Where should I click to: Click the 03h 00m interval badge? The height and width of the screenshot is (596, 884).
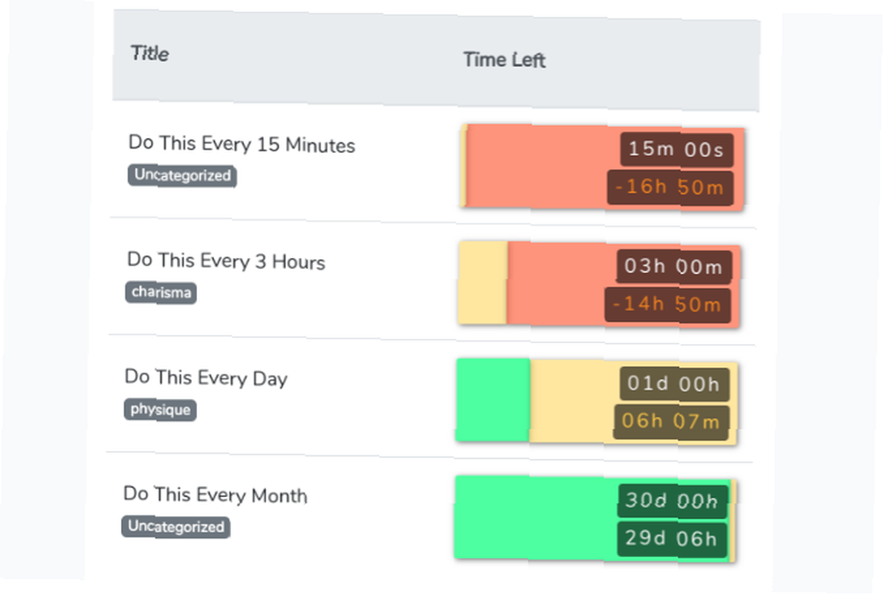click(674, 267)
